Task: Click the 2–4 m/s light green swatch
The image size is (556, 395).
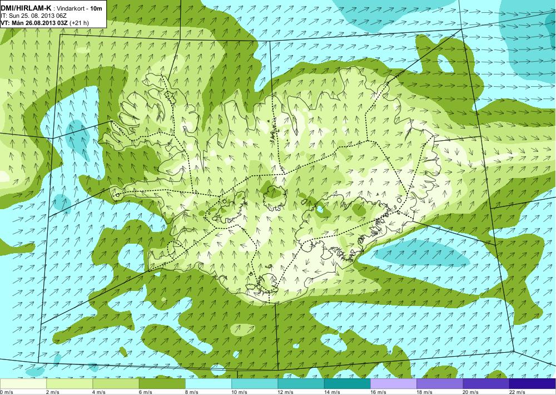Action: click(x=69, y=384)
